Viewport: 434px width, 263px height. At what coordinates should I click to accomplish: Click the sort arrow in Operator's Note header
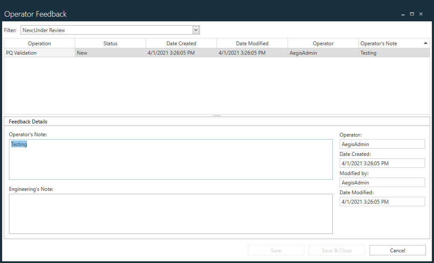(x=425, y=43)
